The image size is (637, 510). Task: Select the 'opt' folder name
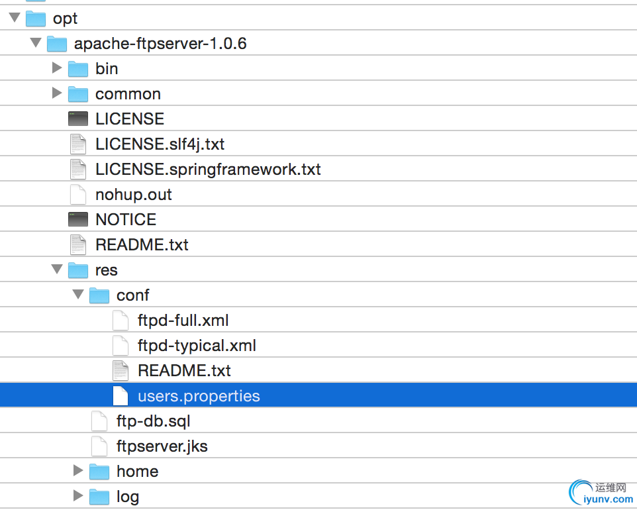tap(65, 19)
